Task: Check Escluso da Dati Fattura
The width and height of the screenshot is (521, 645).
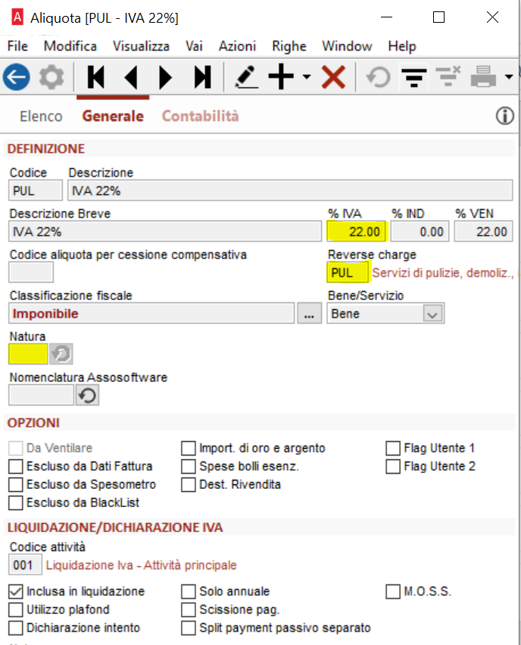Action: click(16, 466)
